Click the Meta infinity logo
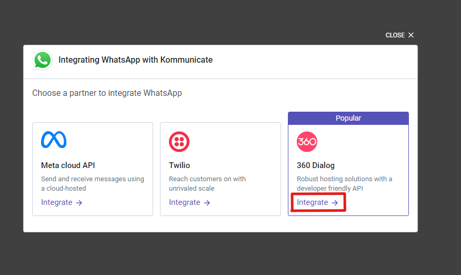Viewport: 461px width, 275px height. 54,140
